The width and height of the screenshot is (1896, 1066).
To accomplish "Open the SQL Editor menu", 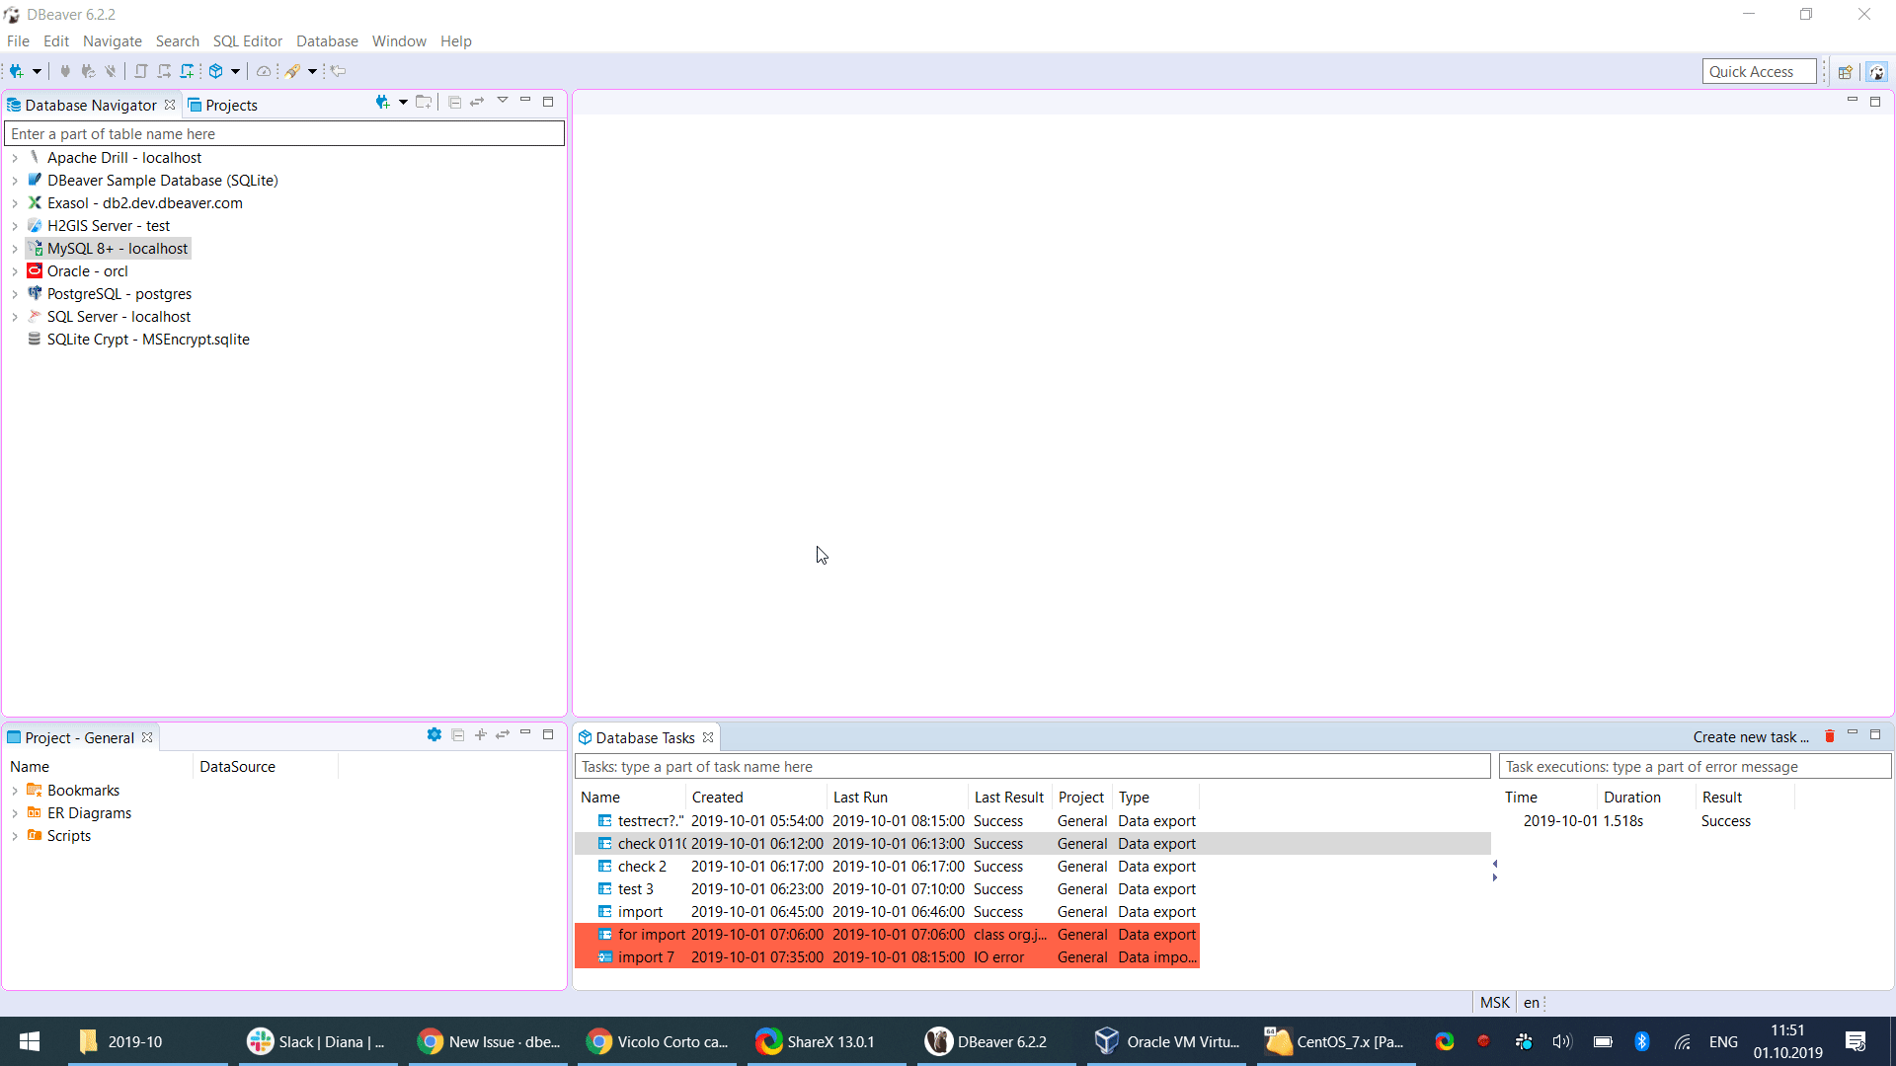I will 247,41.
